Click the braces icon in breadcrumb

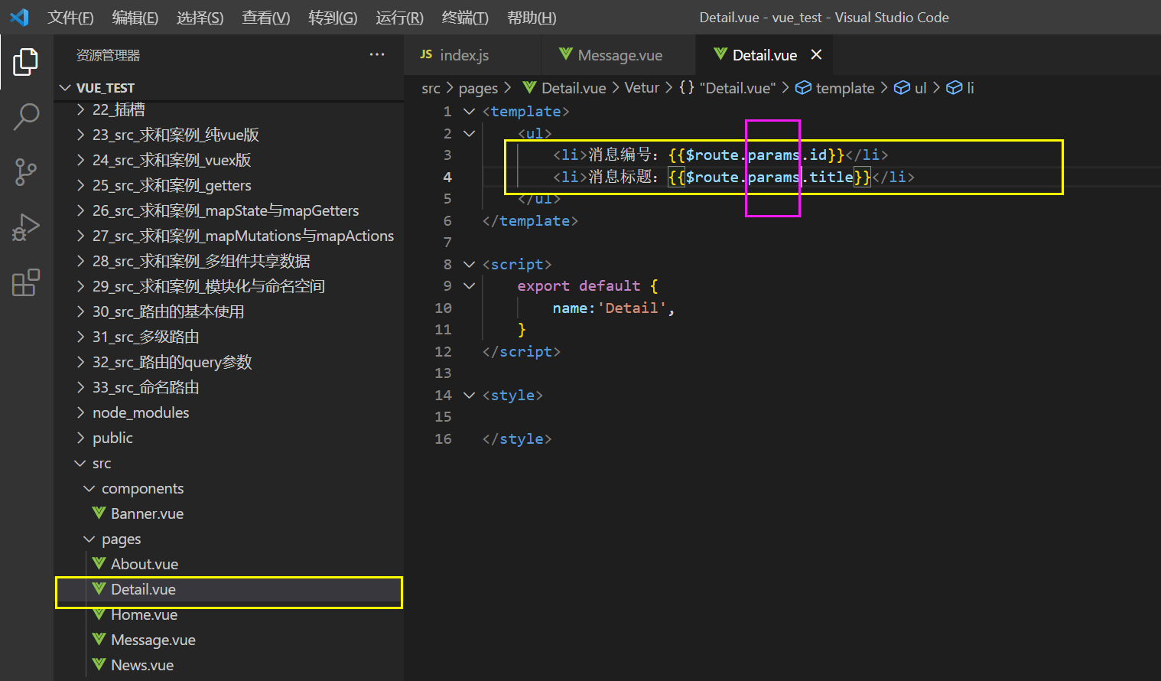(687, 87)
